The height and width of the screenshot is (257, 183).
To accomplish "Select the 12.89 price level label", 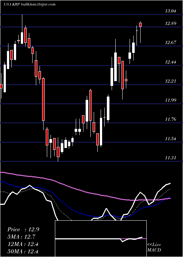I will click(x=171, y=23).
